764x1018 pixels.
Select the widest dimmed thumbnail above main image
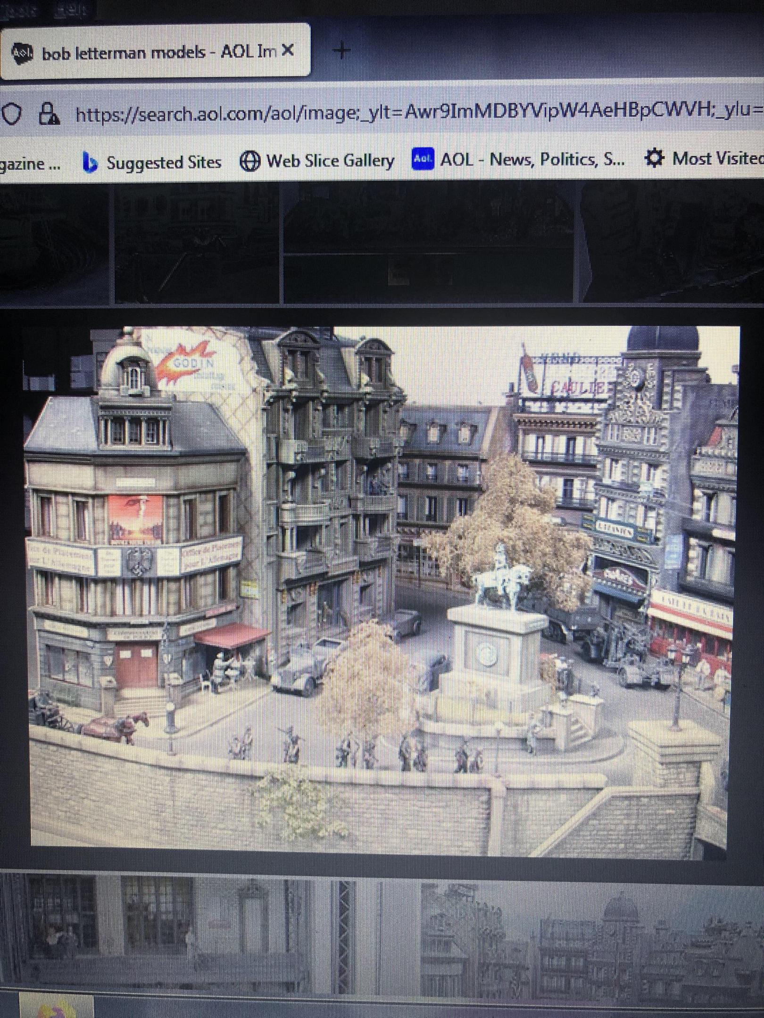pos(429,243)
